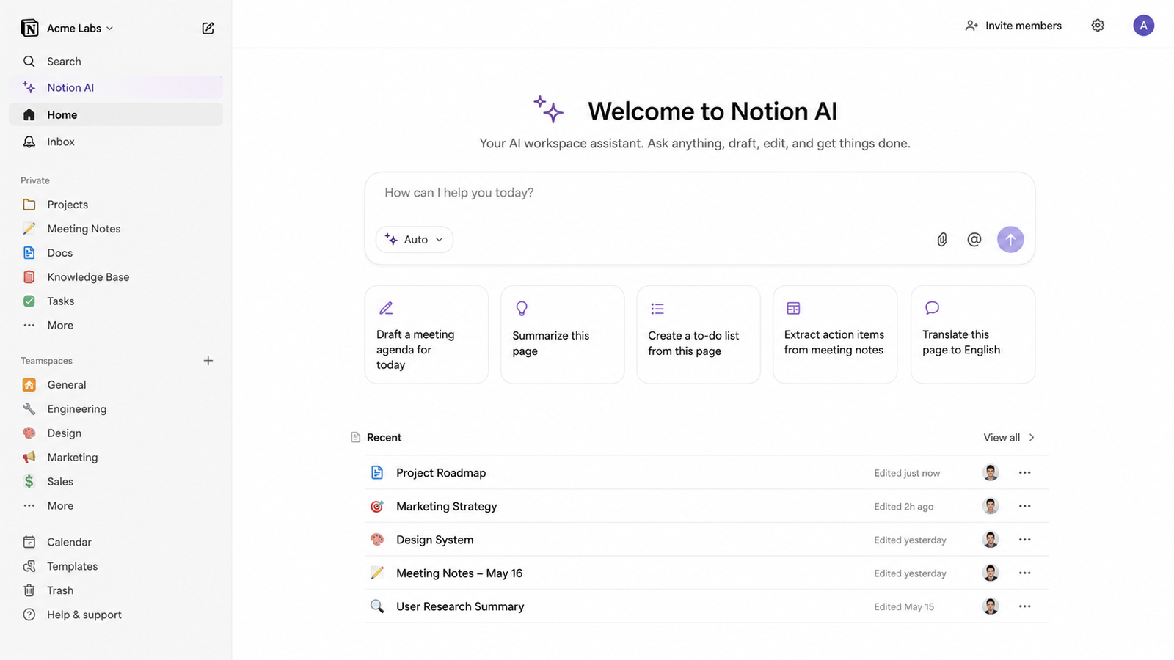Click Invite members button
The width and height of the screenshot is (1174, 660).
(1013, 26)
